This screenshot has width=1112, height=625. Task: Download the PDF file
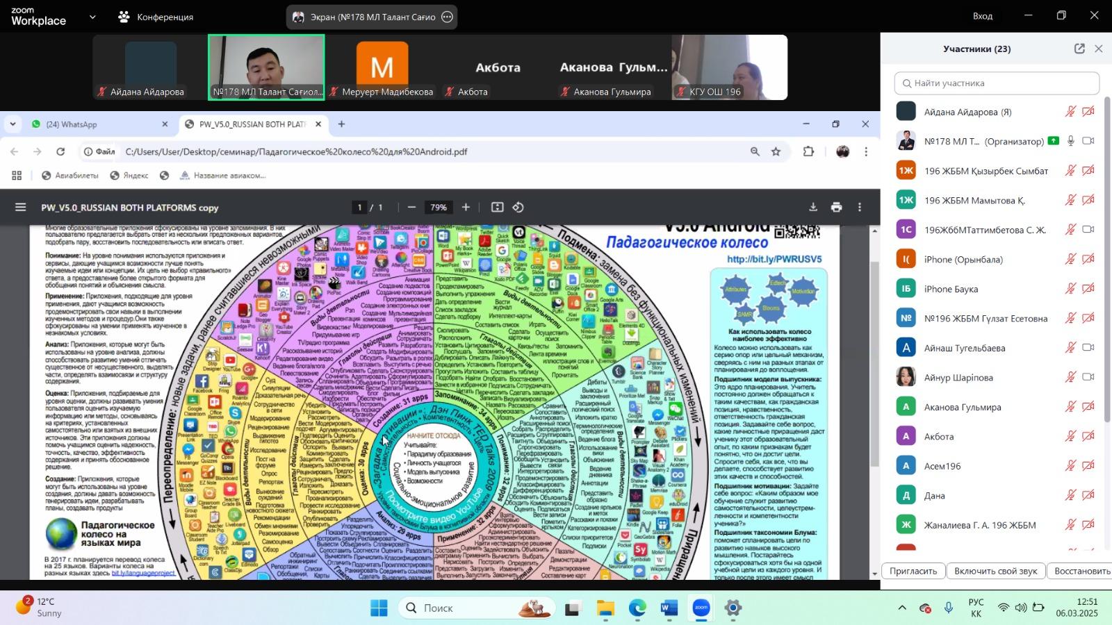tap(812, 208)
